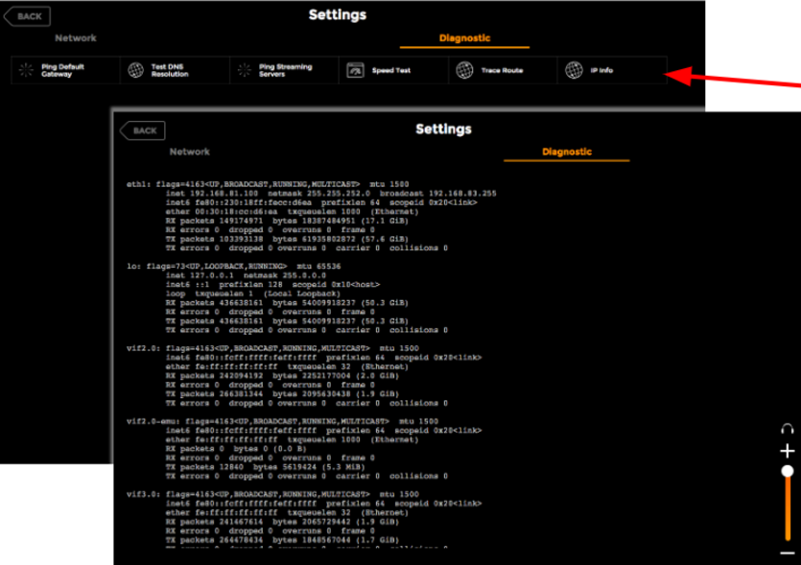Click the IP Info globe icon
The image size is (801, 565).
(x=574, y=70)
